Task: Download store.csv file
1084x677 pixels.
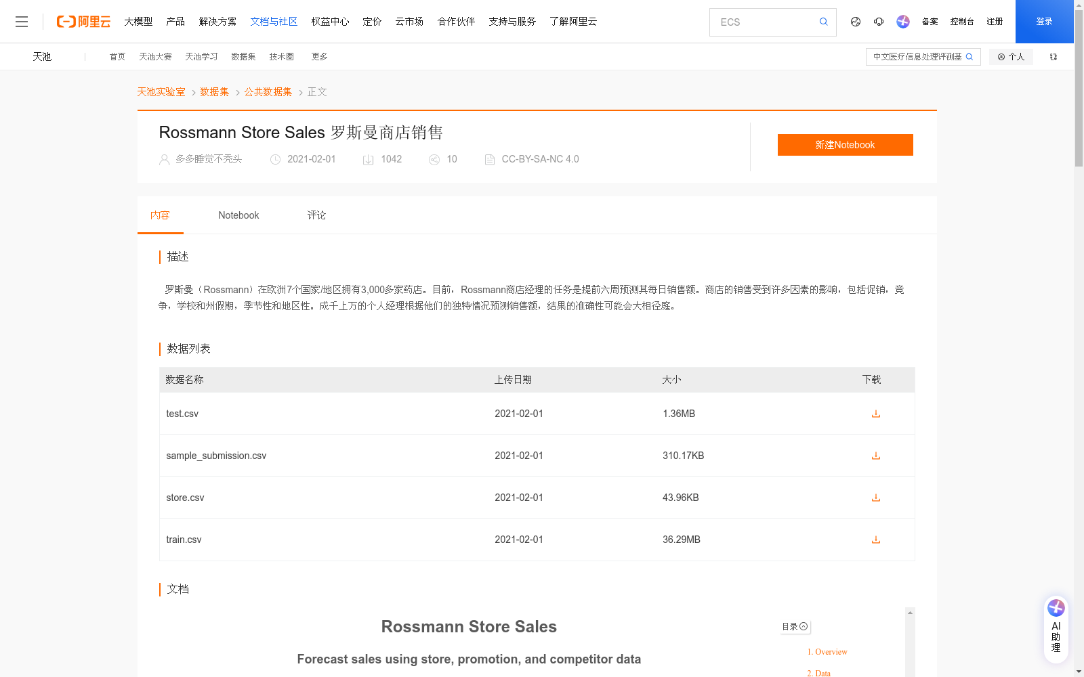Action: 876,498
